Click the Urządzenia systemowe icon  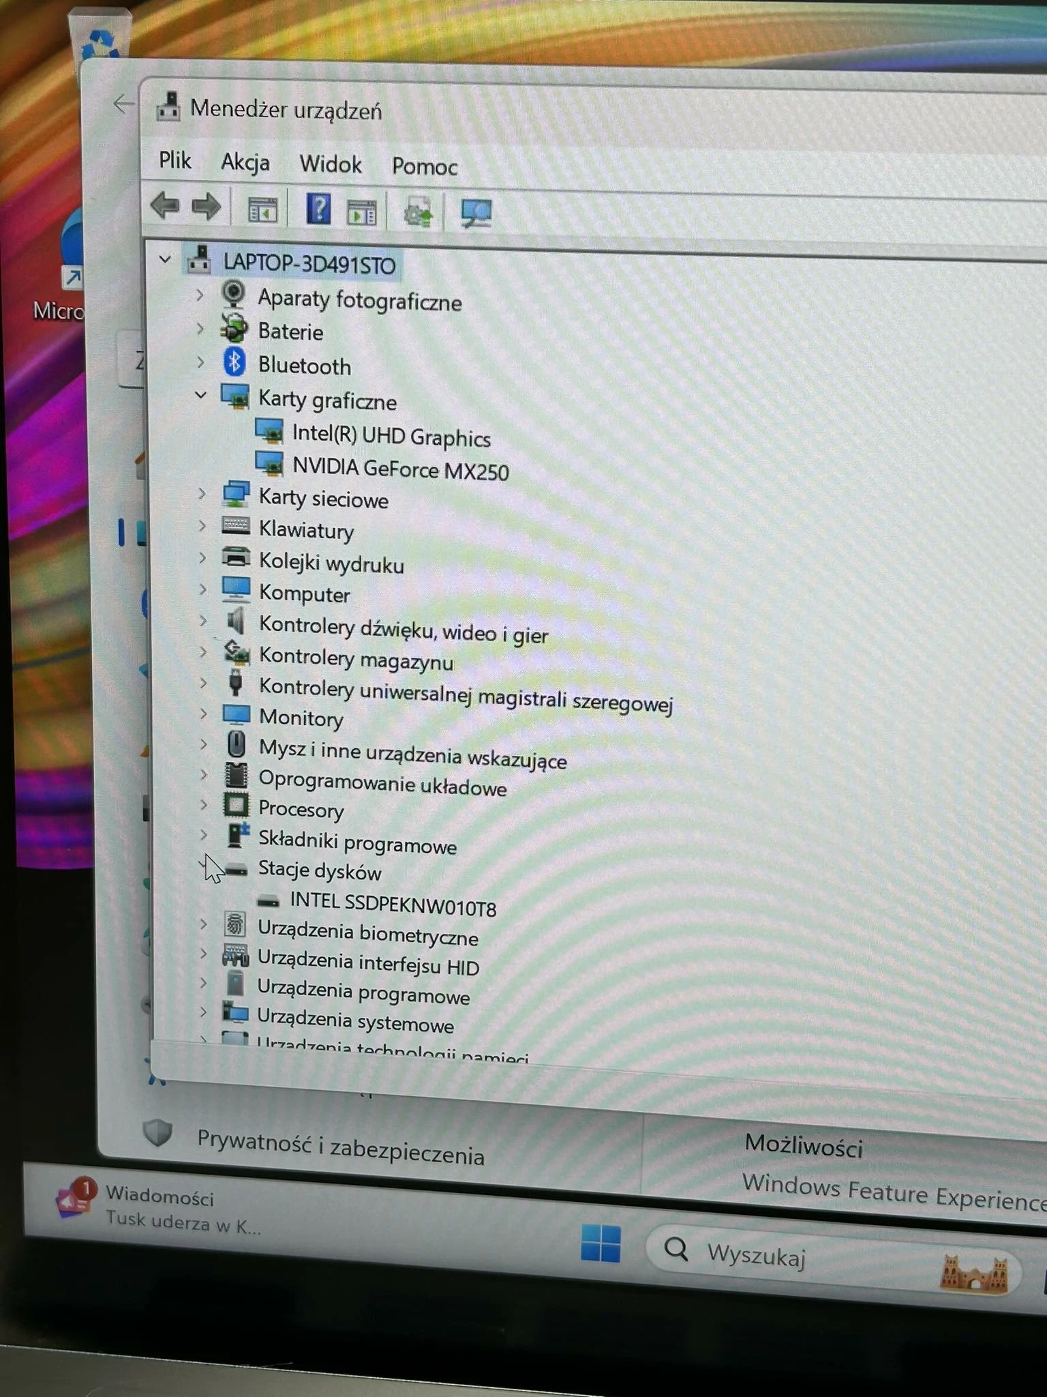pyautogui.click(x=235, y=1012)
